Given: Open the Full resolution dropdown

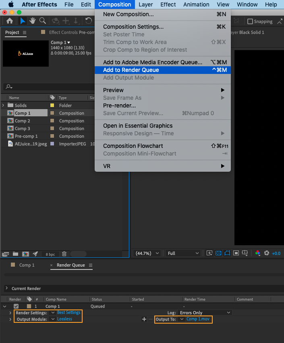Looking at the screenshot, I should pos(183,253).
